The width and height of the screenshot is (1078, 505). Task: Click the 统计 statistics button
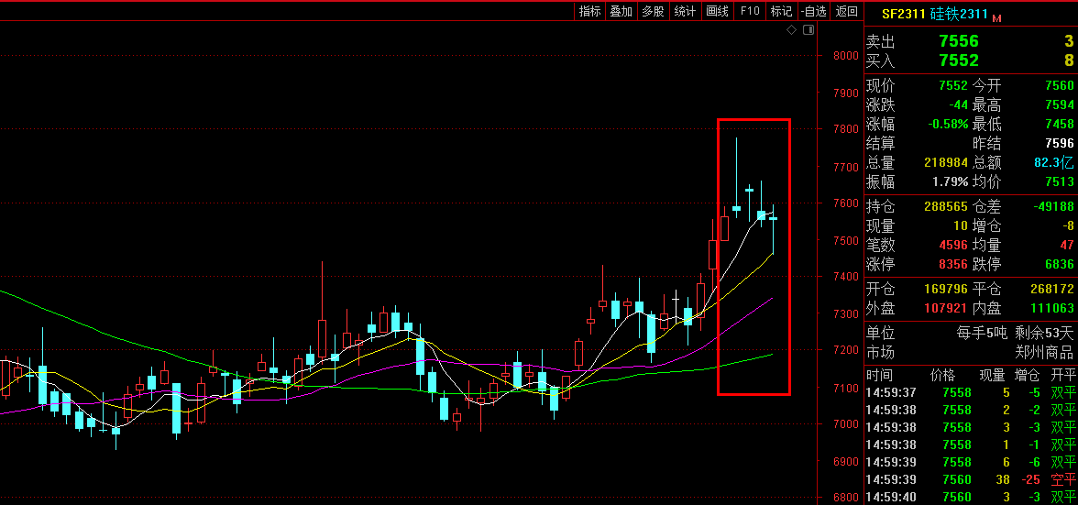point(685,11)
